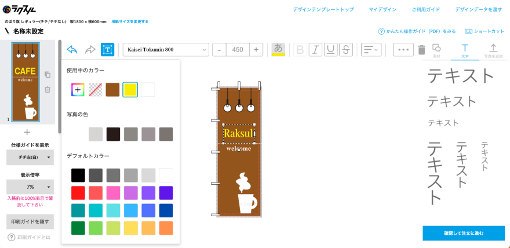Pick the near-black photo color swatch
The height and width of the screenshot is (248, 510).
(x=113, y=134)
